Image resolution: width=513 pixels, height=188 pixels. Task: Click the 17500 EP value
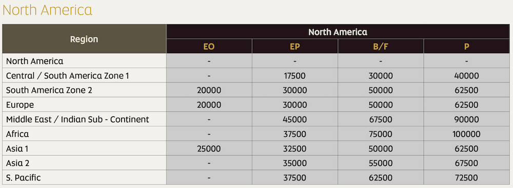point(295,76)
